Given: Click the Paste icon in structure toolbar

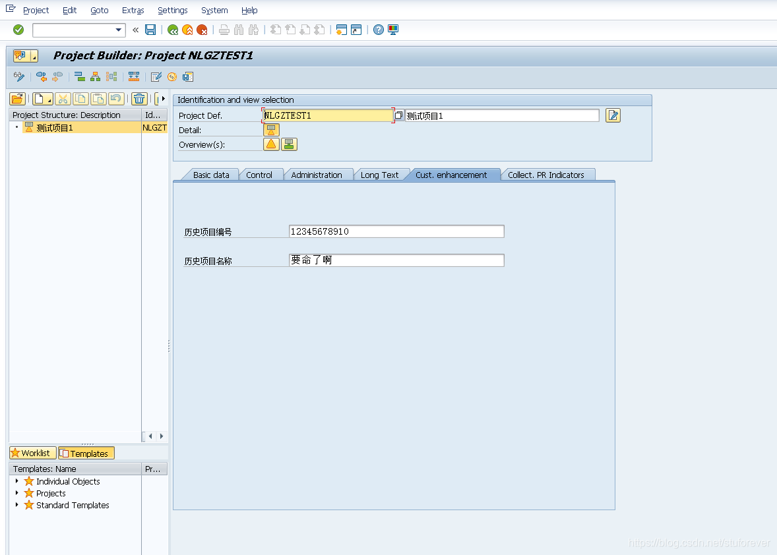Looking at the screenshot, I should click(x=98, y=99).
